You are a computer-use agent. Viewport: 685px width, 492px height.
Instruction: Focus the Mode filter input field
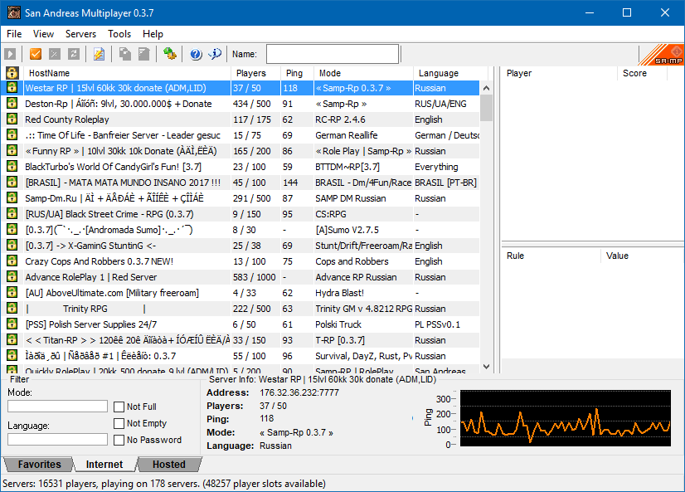tap(58, 407)
